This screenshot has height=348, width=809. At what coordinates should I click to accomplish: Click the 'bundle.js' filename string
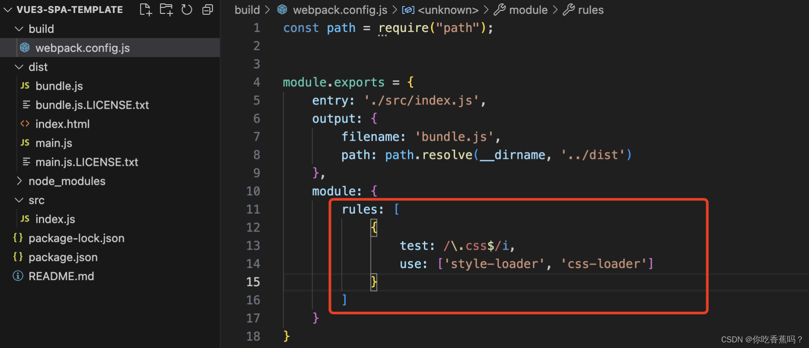click(454, 136)
